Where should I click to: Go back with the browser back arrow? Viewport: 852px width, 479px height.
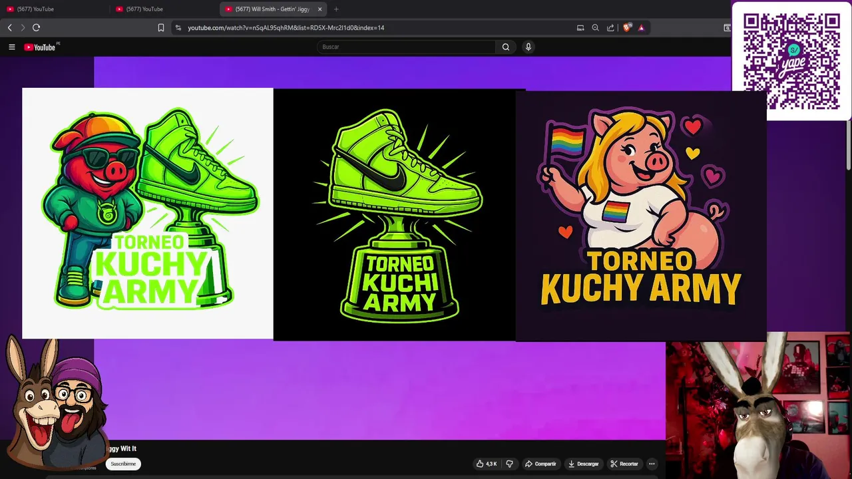point(9,27)
